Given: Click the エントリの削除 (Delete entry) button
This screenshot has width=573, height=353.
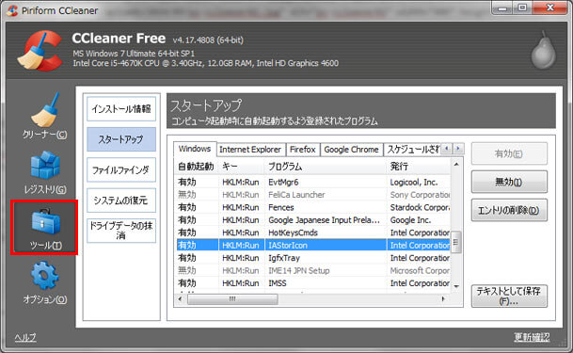Looking at the screenshot, I should [x=509, y=210].
